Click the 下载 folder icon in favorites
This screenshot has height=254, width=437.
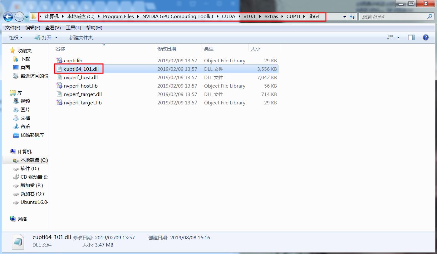point(16,59)
